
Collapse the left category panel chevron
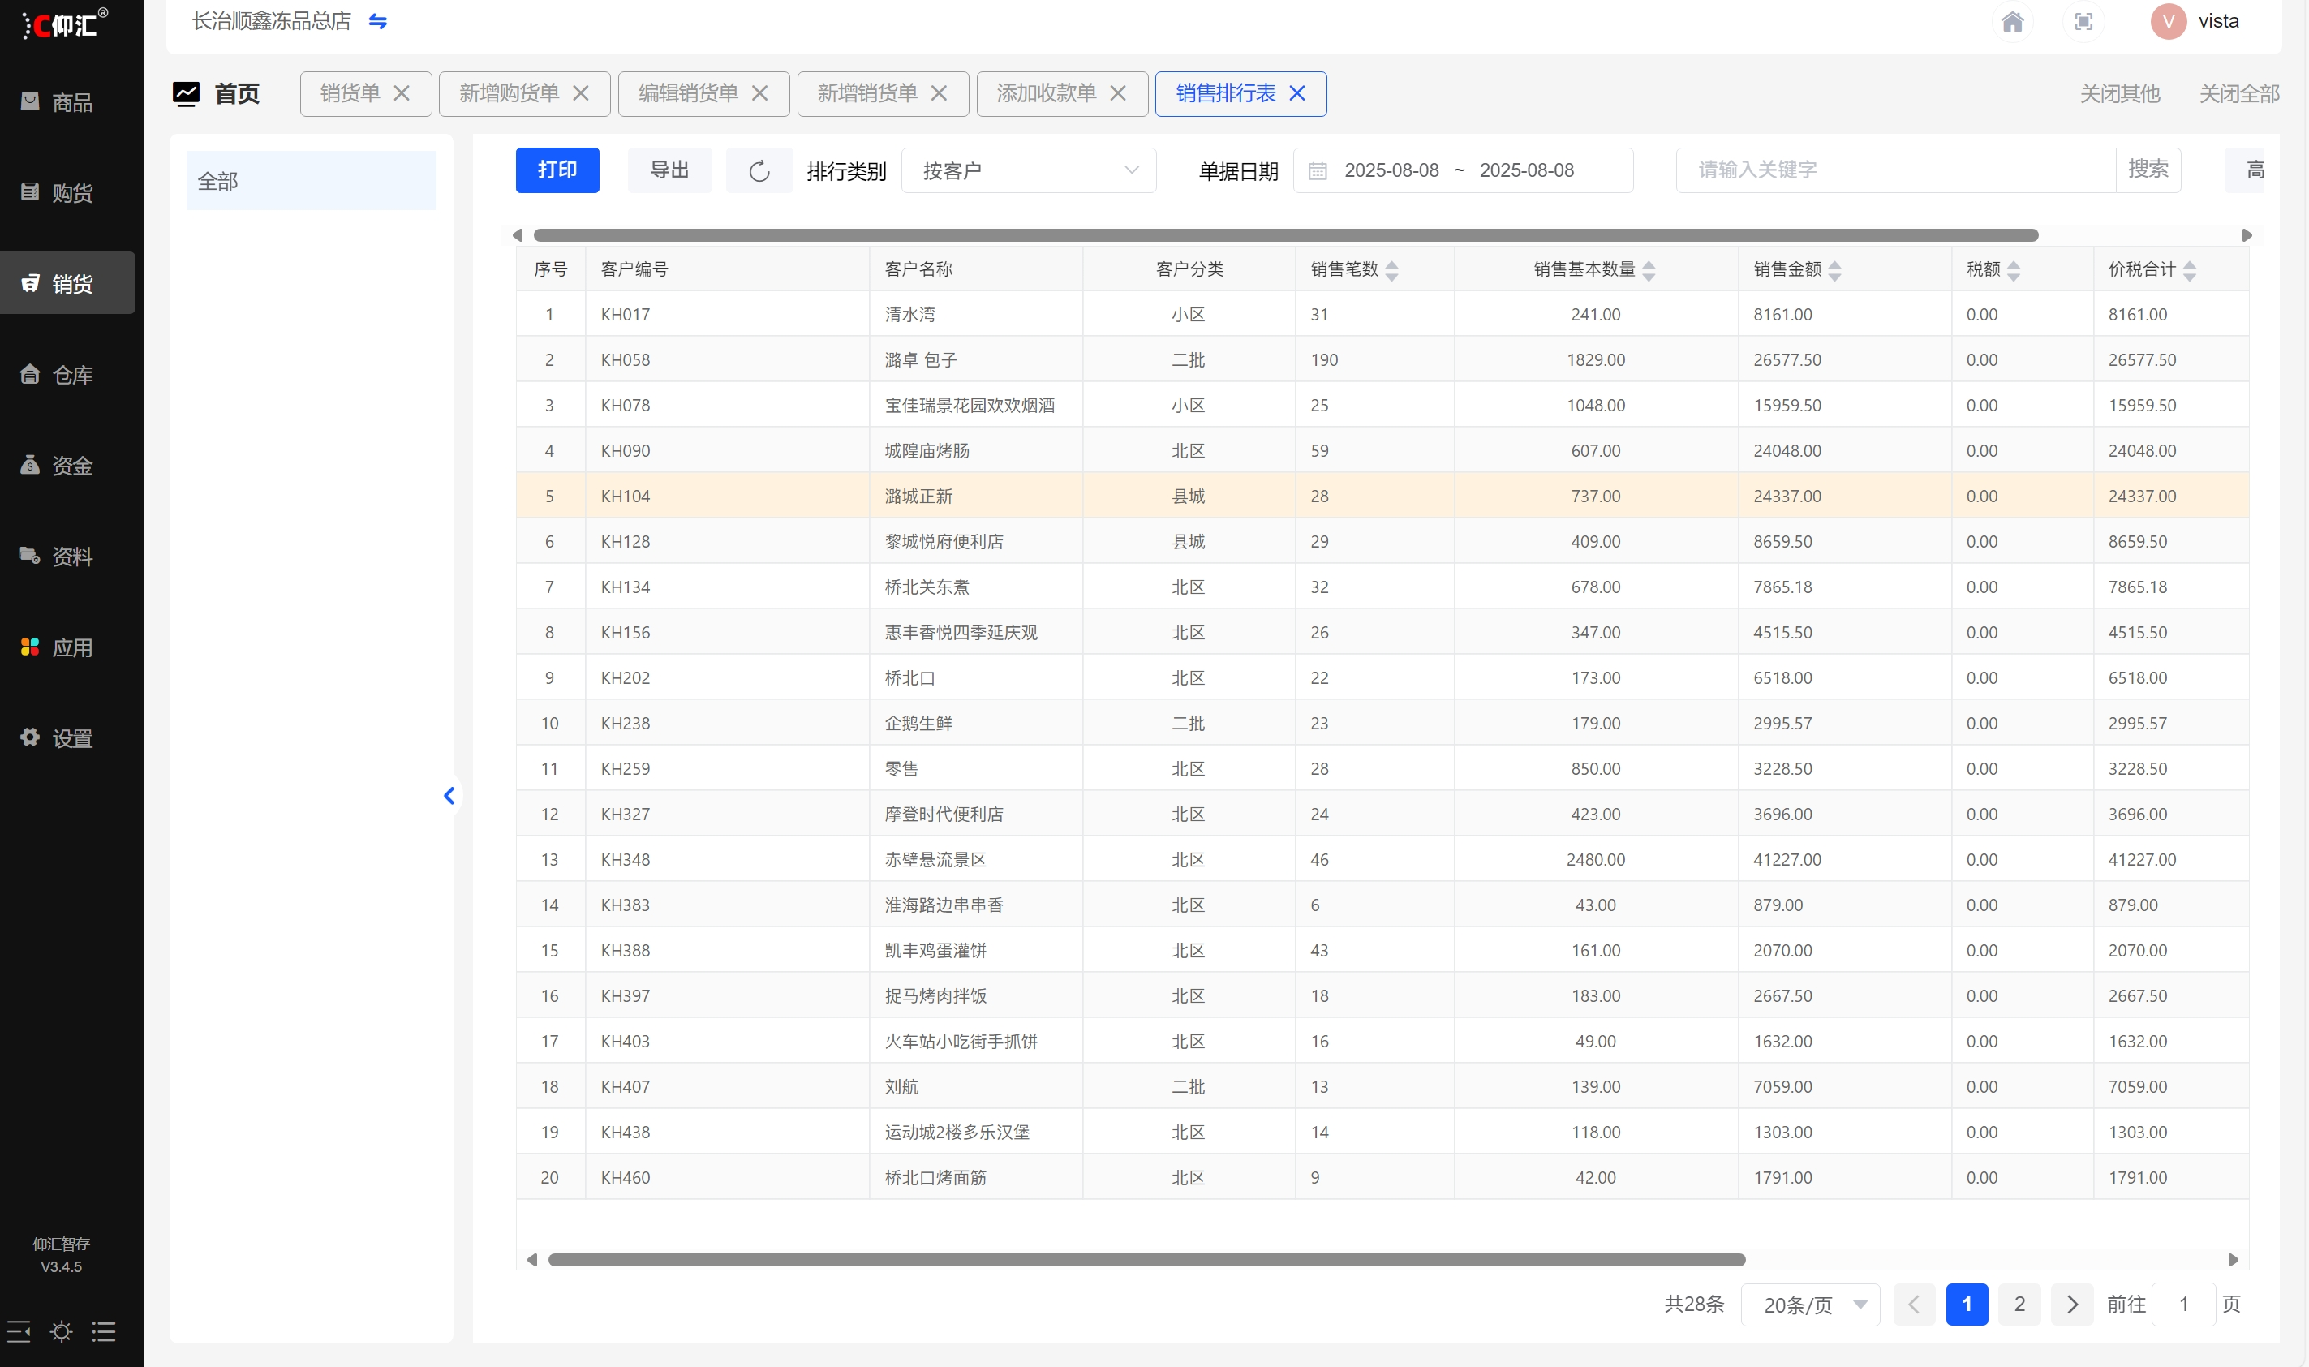[x=449, y=795]
